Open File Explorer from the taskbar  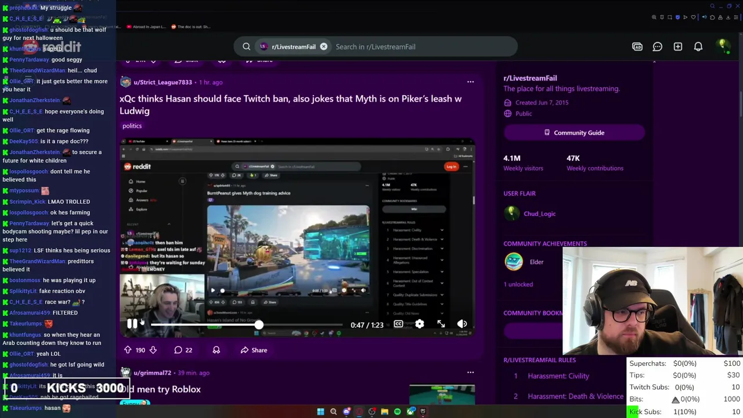384,412
